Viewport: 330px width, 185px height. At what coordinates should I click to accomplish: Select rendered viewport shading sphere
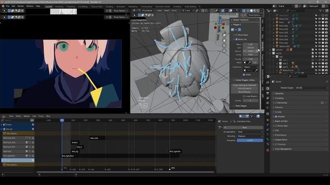(x=258, y=10)
